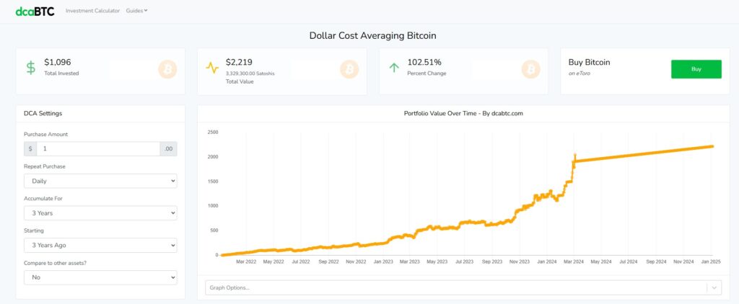Click the green up arrow icon
This screenshot has height=304, width=739.
click(x=394, y=68)
